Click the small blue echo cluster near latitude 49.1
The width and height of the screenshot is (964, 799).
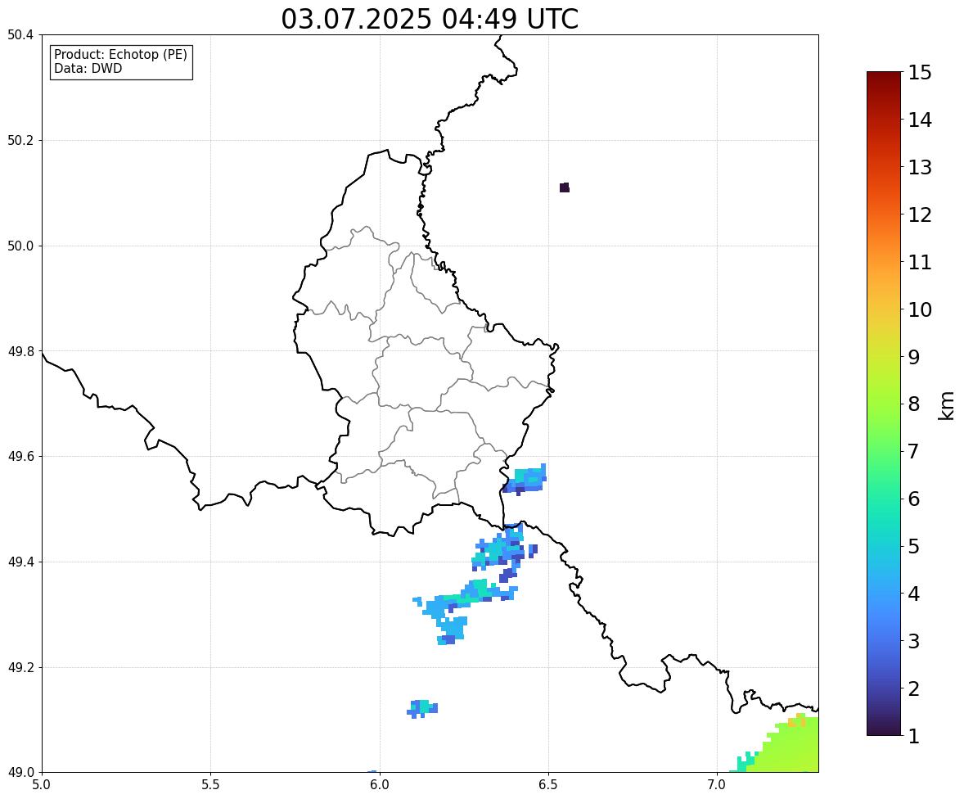pos(422,709)
